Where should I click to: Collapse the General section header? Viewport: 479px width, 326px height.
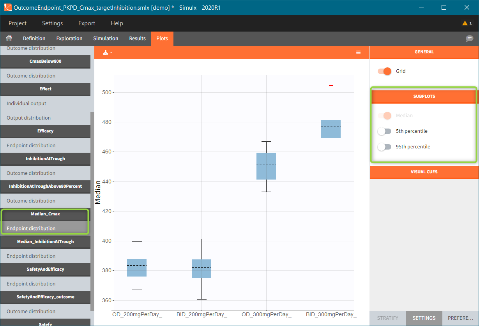(x=424, y=52)
